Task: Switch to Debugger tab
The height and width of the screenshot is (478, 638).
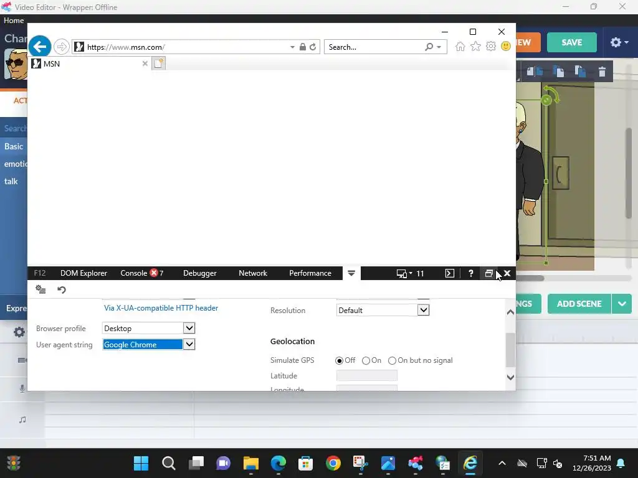Action: point(200,273)
